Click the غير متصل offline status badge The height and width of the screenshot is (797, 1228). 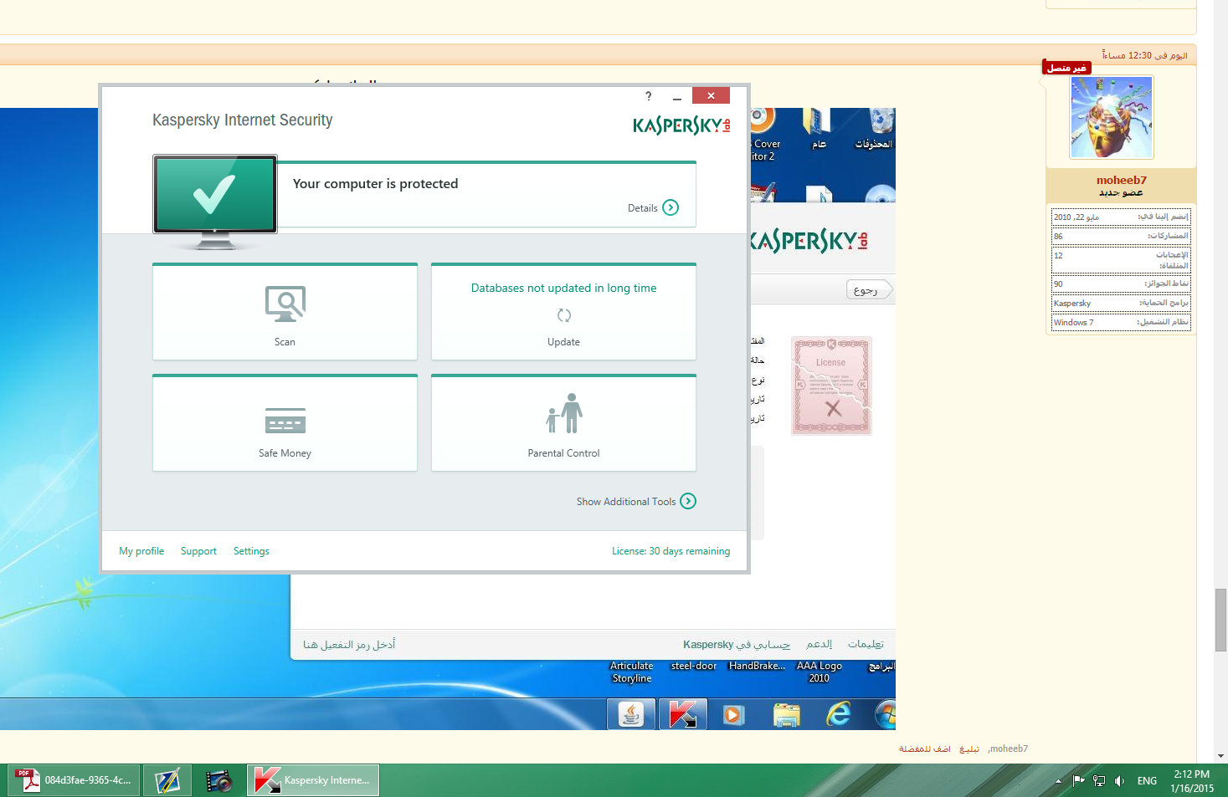tap(1067, 68)
